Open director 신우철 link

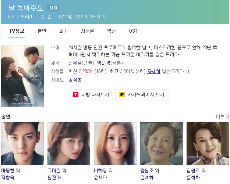75,63
